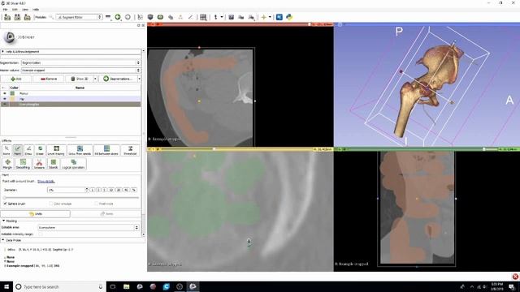Screen dimensions: 520x292
Task: Select the None effect arrow
Action: 6,150
